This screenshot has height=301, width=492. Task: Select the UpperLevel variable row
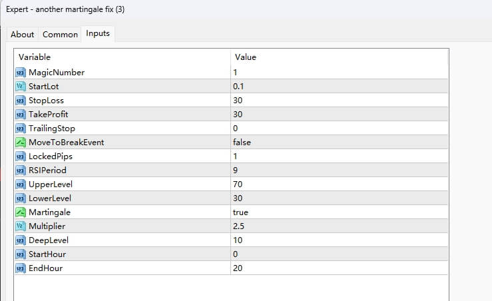(x=51, y=184)
